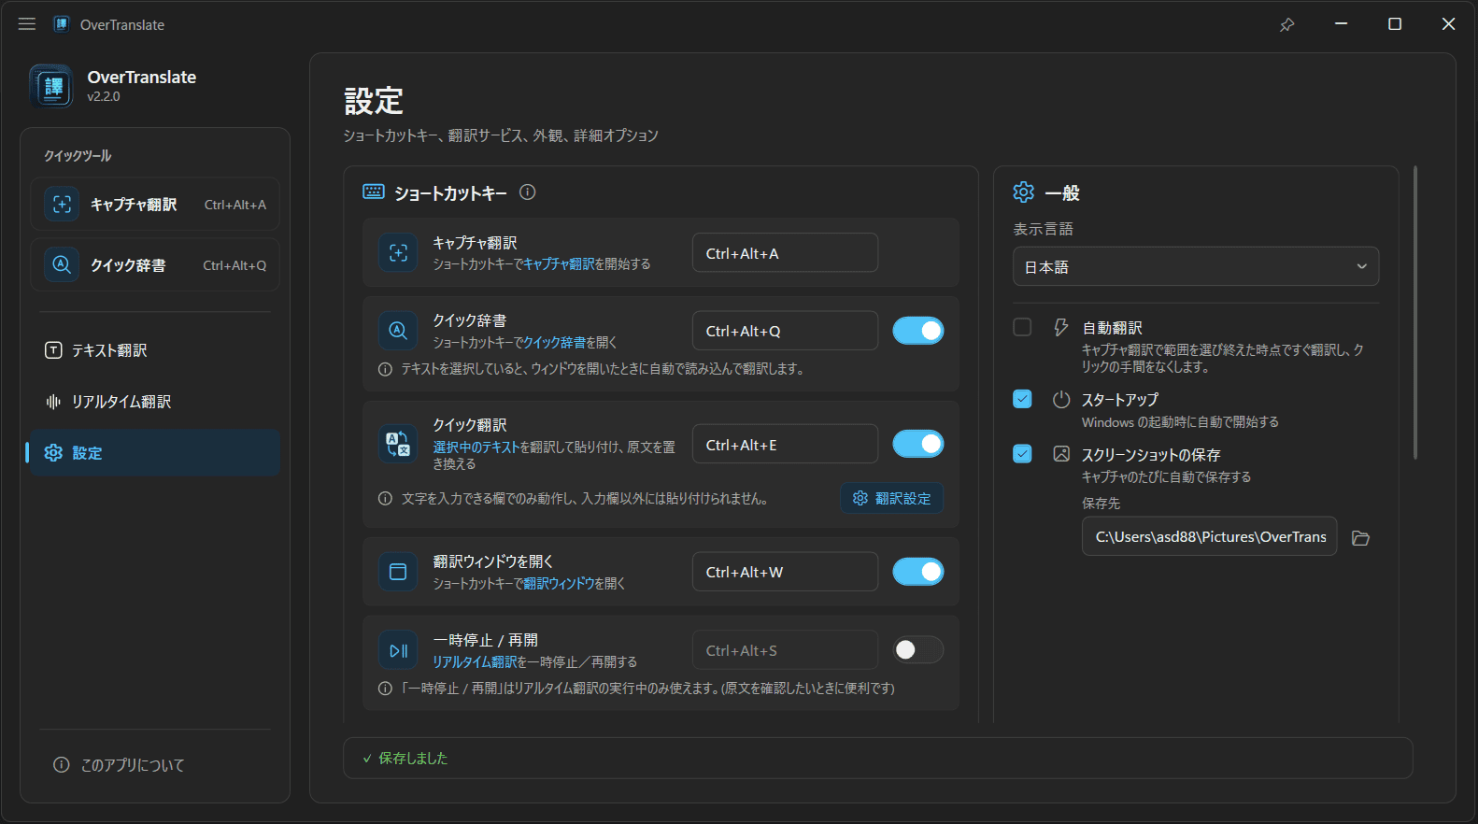Click the screenshot save path field
1478x824 pixels.
(x=1209, y=537)
